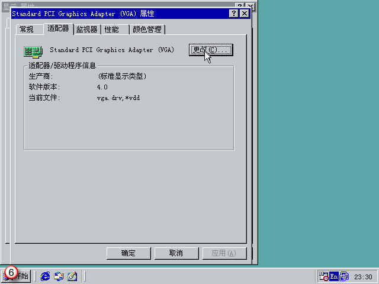Open the 颜色管理 tab
The width and height of the screenshot is (379, 284).
pos(147,30)
